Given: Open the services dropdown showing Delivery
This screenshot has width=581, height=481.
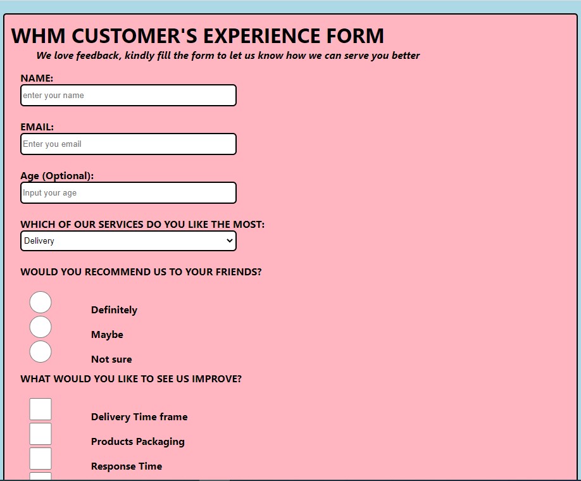Looking at the screenshot, I should (128, 241).
